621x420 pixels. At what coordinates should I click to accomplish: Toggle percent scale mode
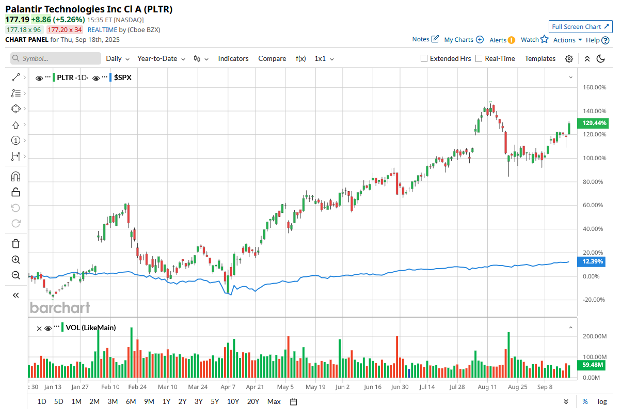[585, 402]
